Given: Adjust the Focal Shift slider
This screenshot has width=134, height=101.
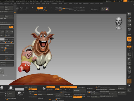Looking at the screenshot, I should [64, 8].
